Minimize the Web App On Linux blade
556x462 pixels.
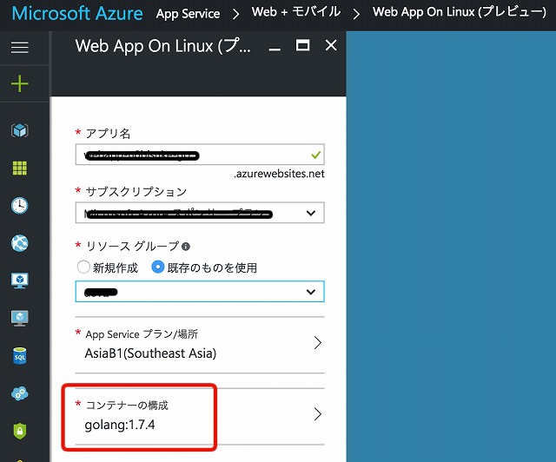click(275, 49)
